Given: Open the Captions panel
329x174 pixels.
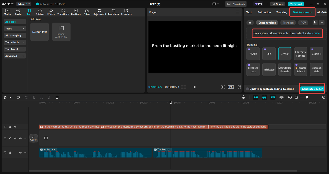Looking at the screenshot, I should [76, 12].
